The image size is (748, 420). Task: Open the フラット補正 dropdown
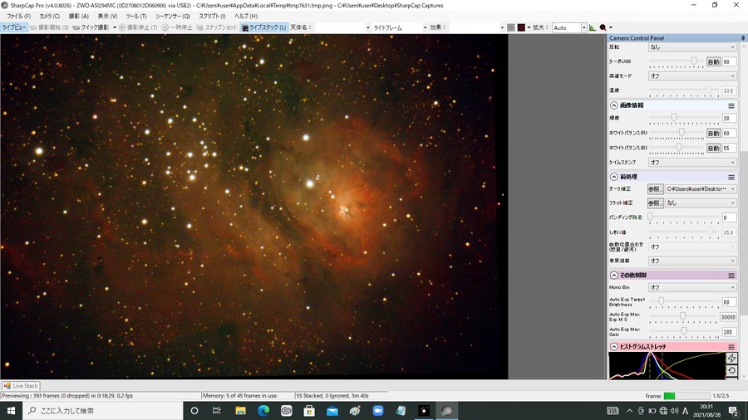tap(701, 203)
